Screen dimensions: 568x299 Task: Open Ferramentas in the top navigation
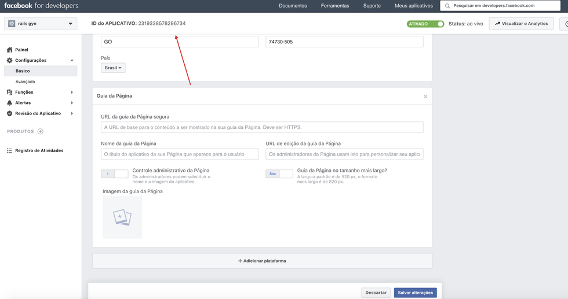click(335, 6)
